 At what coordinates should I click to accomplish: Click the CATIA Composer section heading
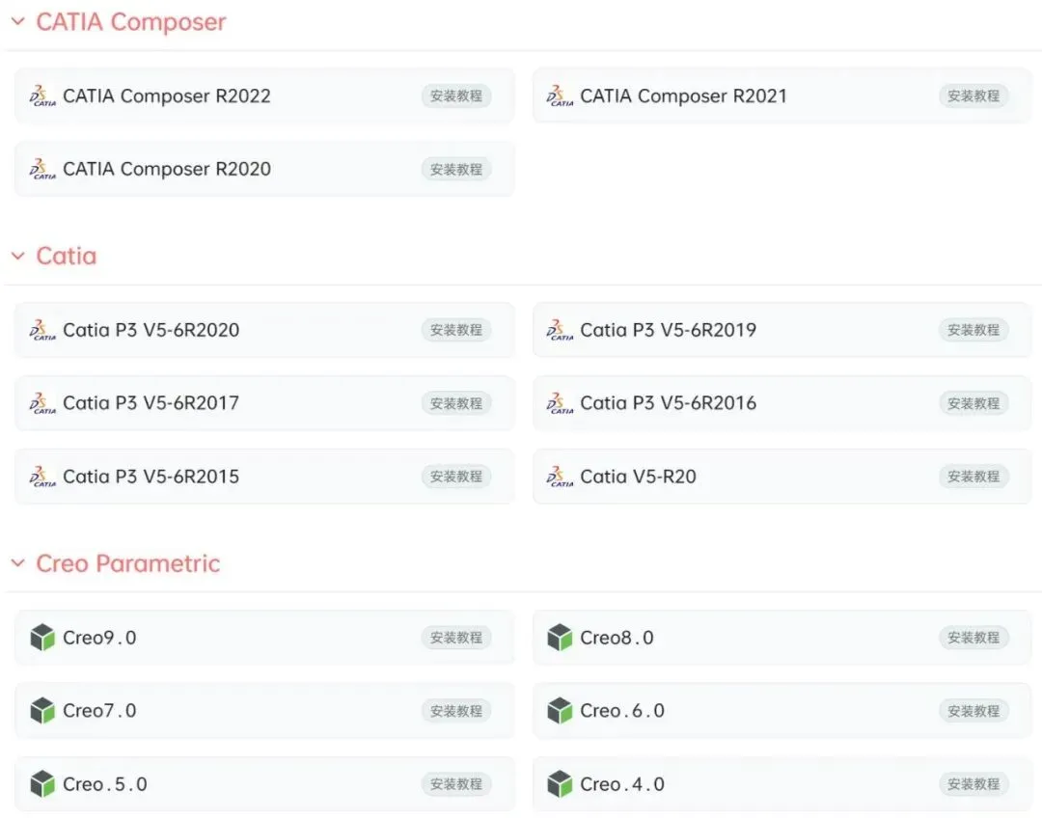[131, 22]
